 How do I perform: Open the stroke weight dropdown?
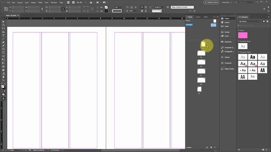coord(123,7)
